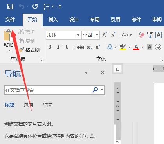Open the 字体 Font dialog launcher
The image size is (164, 144).
pos(161,60)
